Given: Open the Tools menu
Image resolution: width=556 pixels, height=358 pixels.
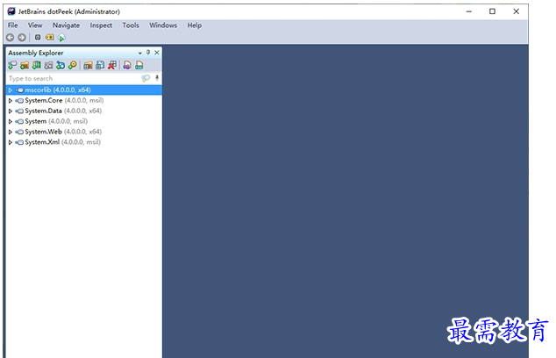Looking at the screenshot, I should 131,25.
